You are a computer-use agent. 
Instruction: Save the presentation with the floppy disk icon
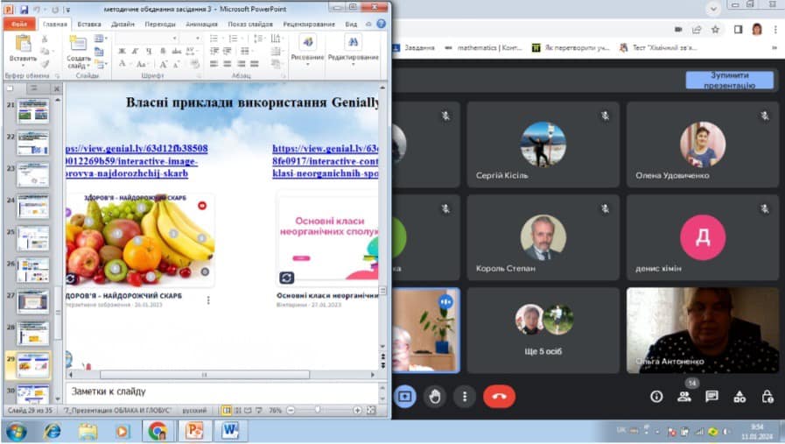tap(24, 9)
